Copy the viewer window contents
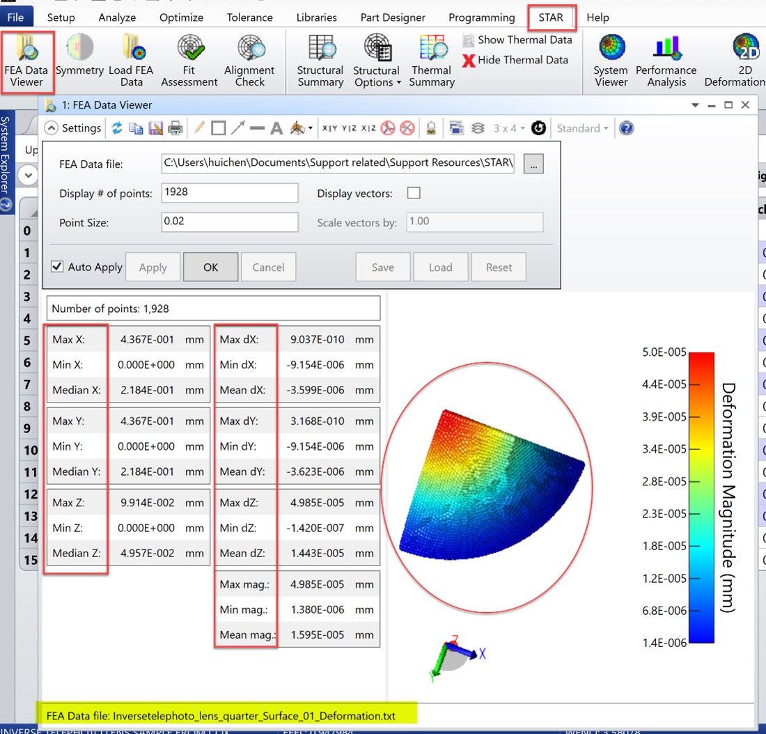 coord(136,128)
